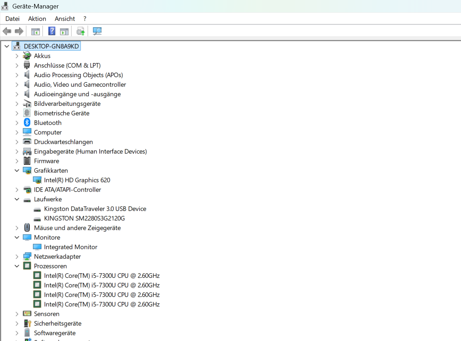
Task: Select the Integrated Monitor label
Action: click(x=71, y=247)
